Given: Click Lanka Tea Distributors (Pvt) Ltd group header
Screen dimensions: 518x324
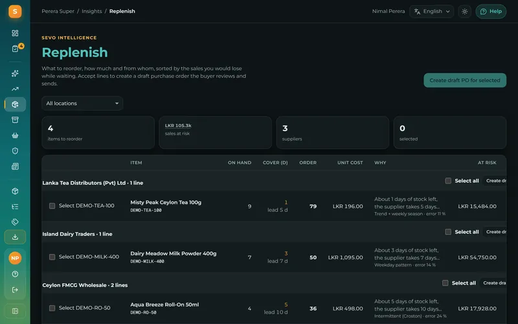Looking at the screenshot, I should click(93, 183).
